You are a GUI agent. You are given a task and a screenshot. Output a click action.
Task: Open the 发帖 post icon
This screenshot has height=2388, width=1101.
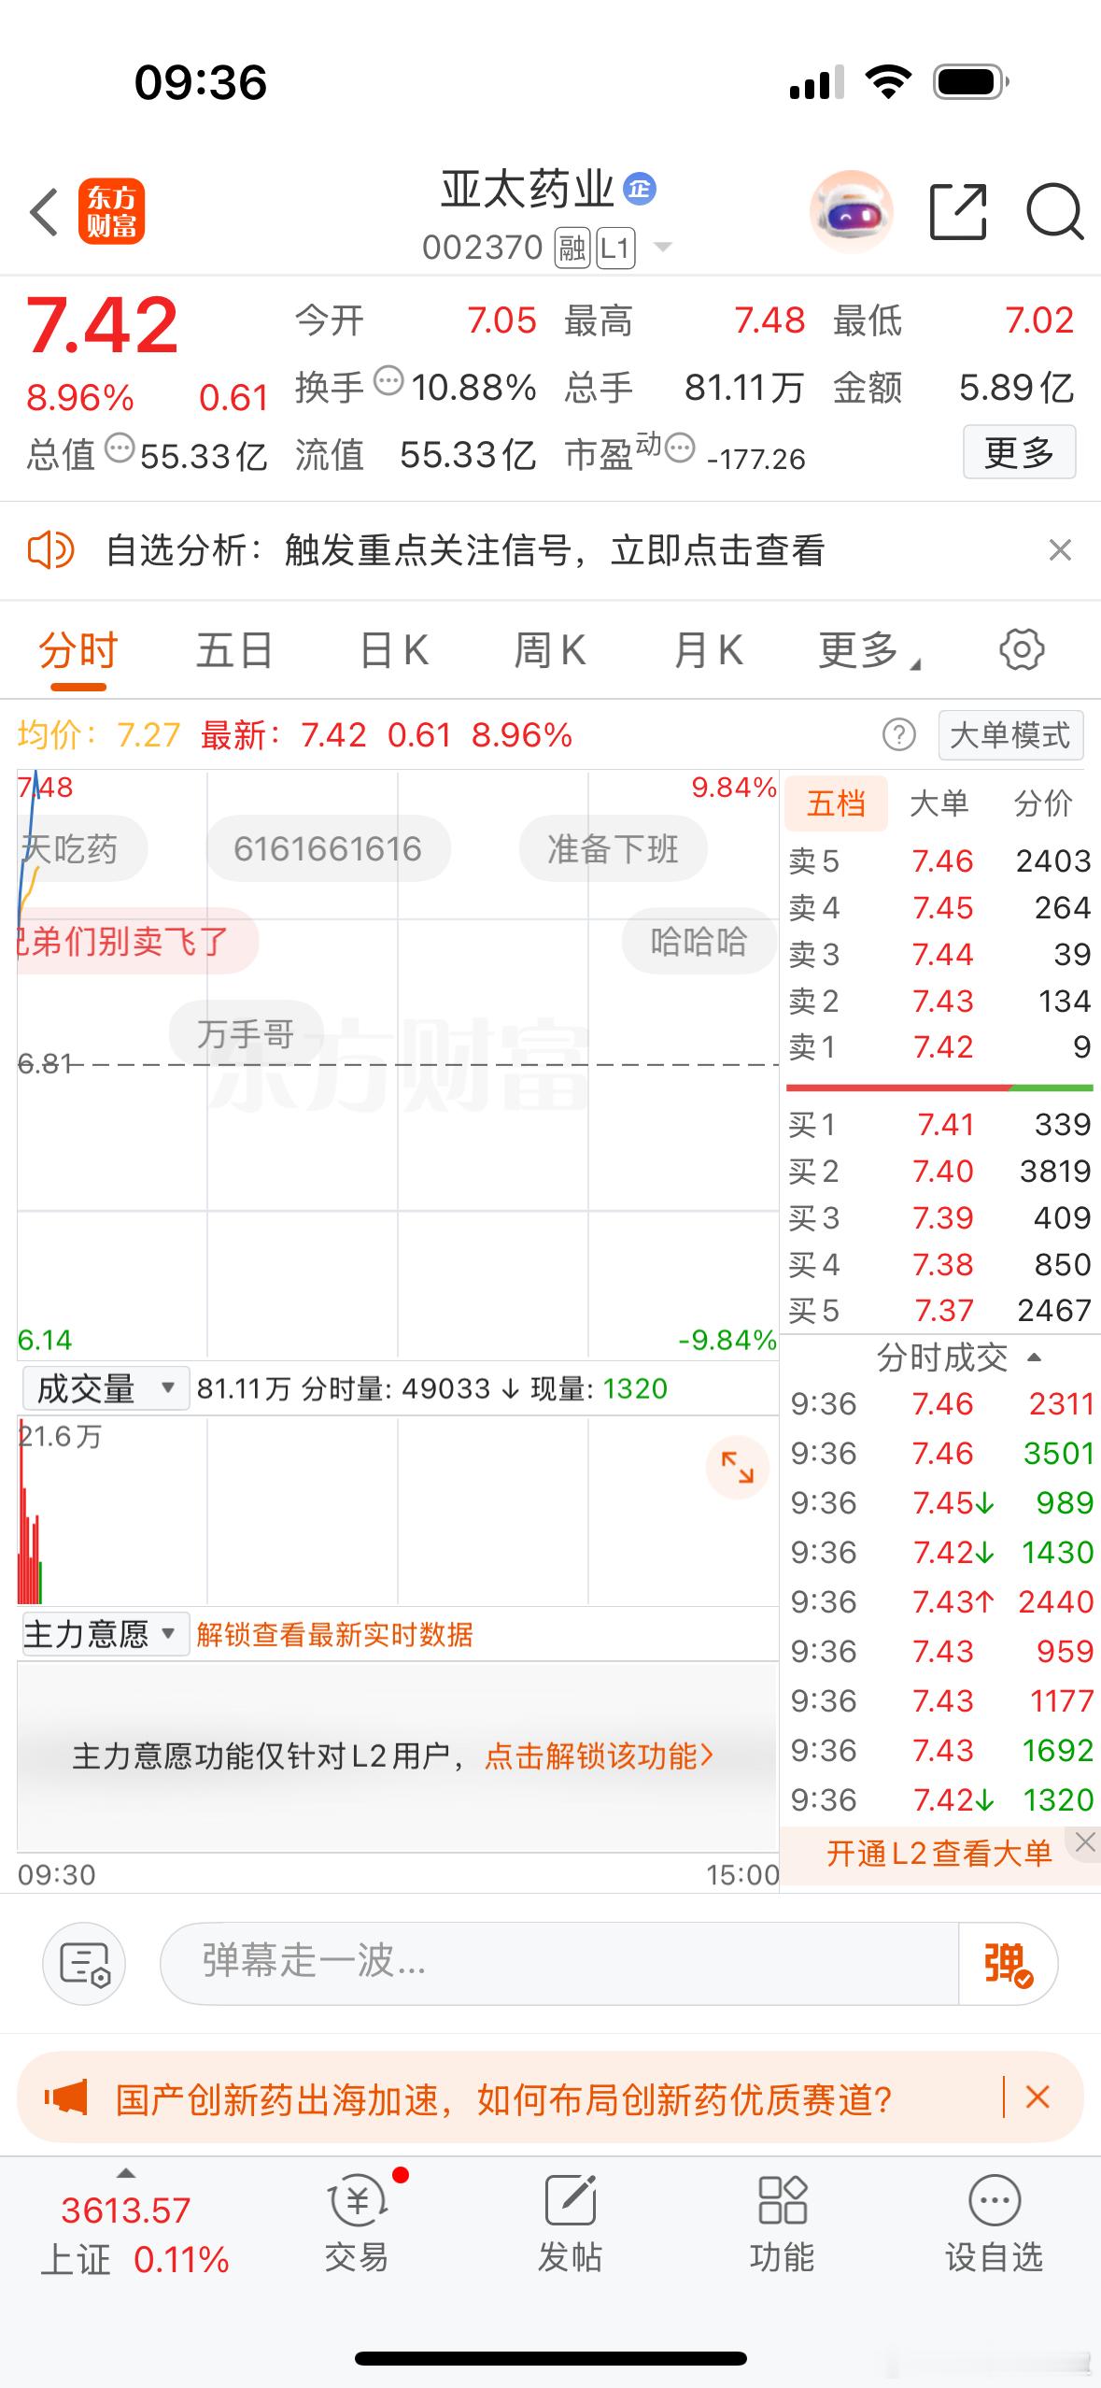(x=570, y=2224)
